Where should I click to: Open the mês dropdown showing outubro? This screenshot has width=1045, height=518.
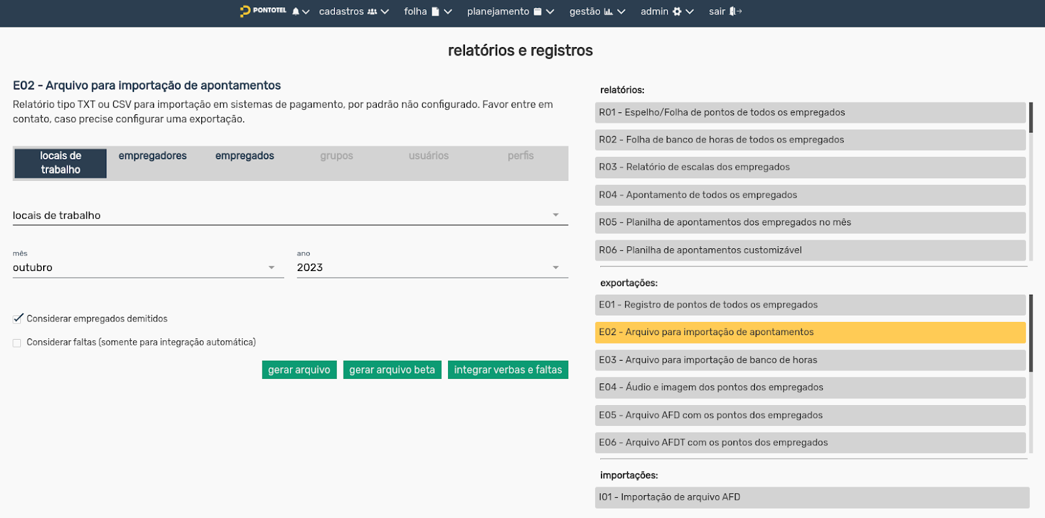click(x=148, y=267)
